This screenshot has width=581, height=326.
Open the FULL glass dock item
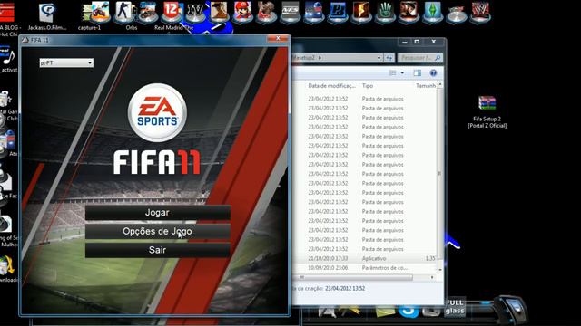455,307
